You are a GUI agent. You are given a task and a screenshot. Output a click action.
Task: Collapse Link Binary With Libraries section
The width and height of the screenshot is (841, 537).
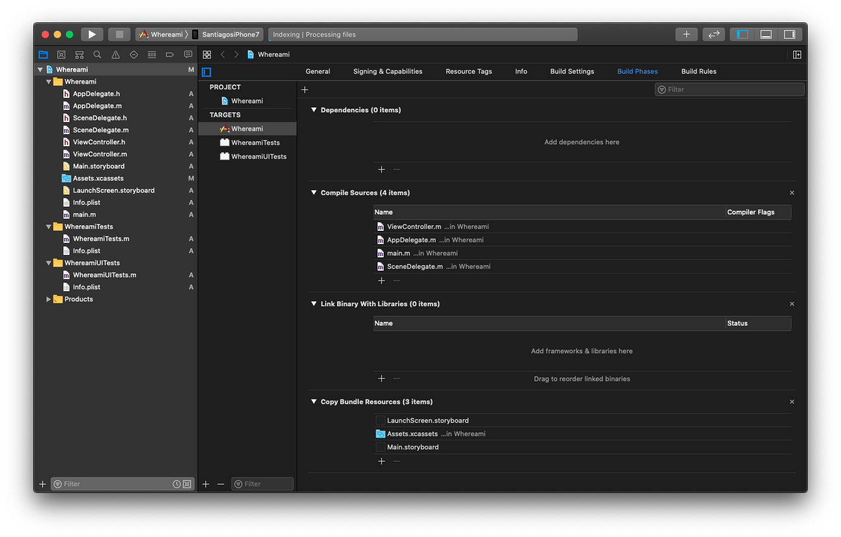pyautogui.click(x=314, y=304)
